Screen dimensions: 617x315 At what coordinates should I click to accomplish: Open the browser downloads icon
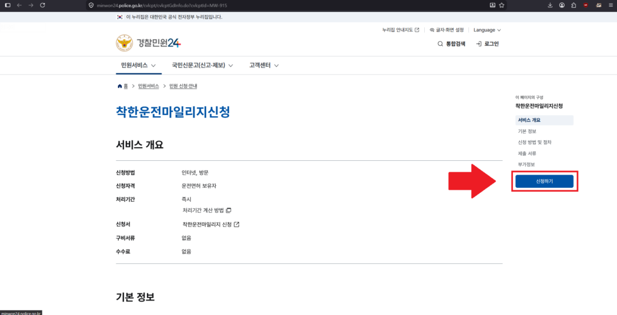[550, 5]
